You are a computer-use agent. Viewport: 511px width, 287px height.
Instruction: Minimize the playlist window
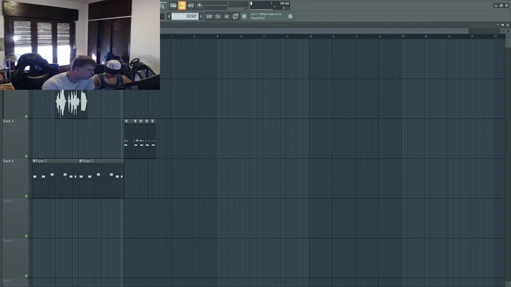[x=498, y=25]
